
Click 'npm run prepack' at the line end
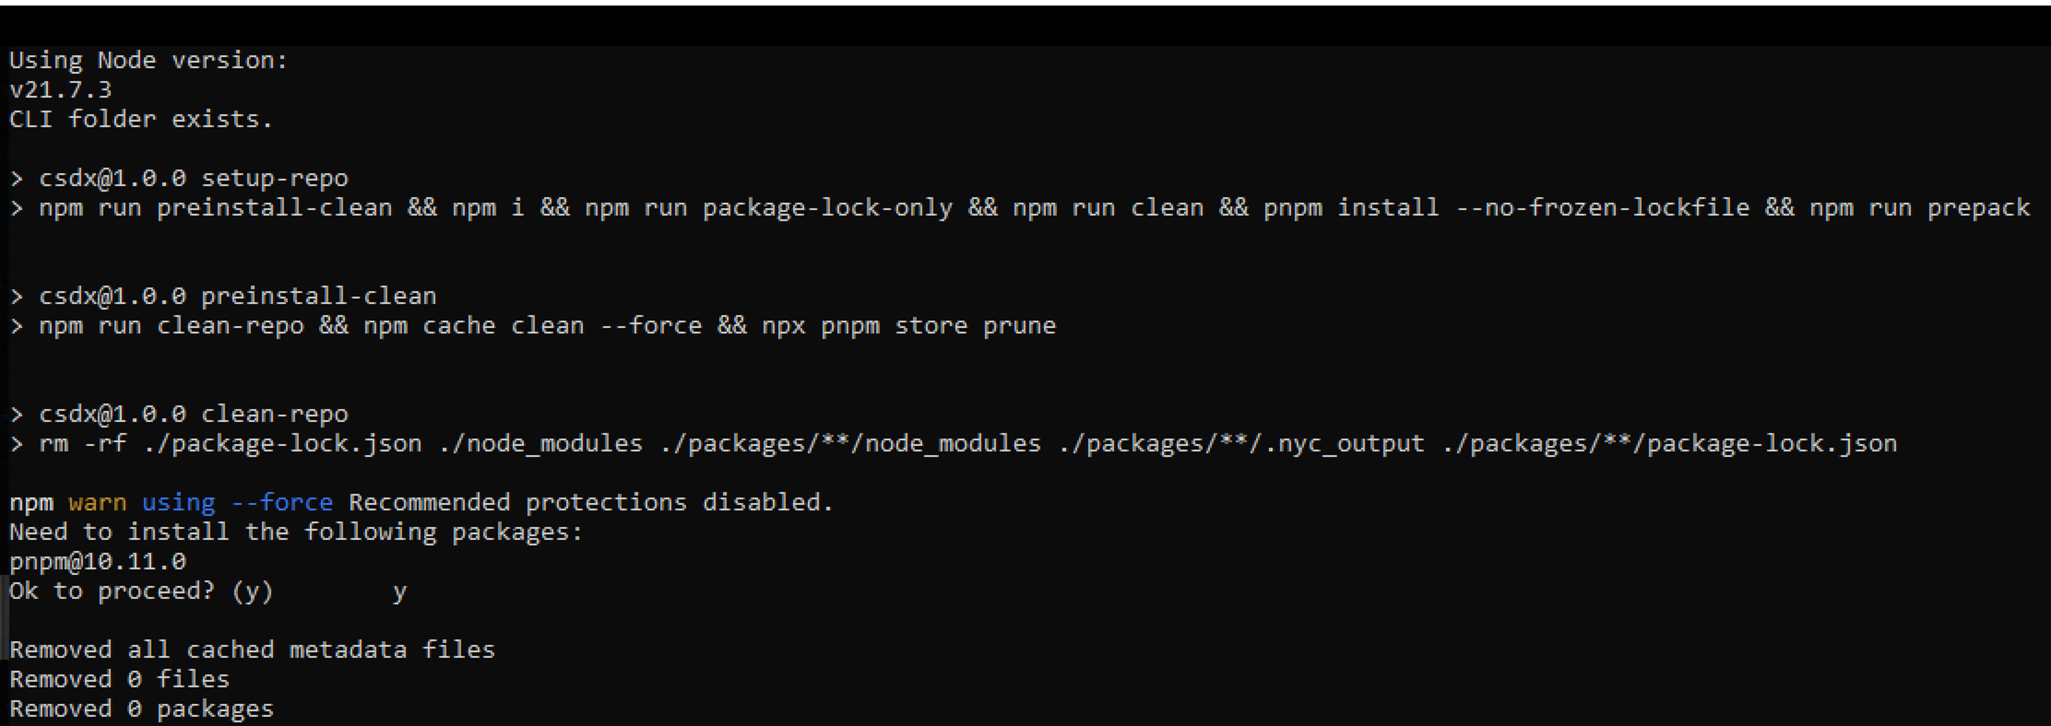pyautogui.click(x=1919, y=207)
